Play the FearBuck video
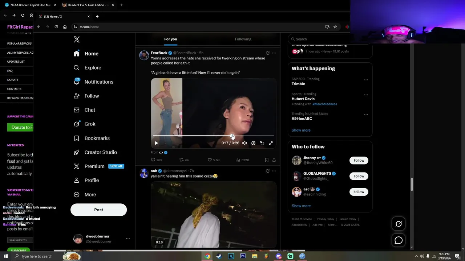465x261 pixels. pos(156,143)
